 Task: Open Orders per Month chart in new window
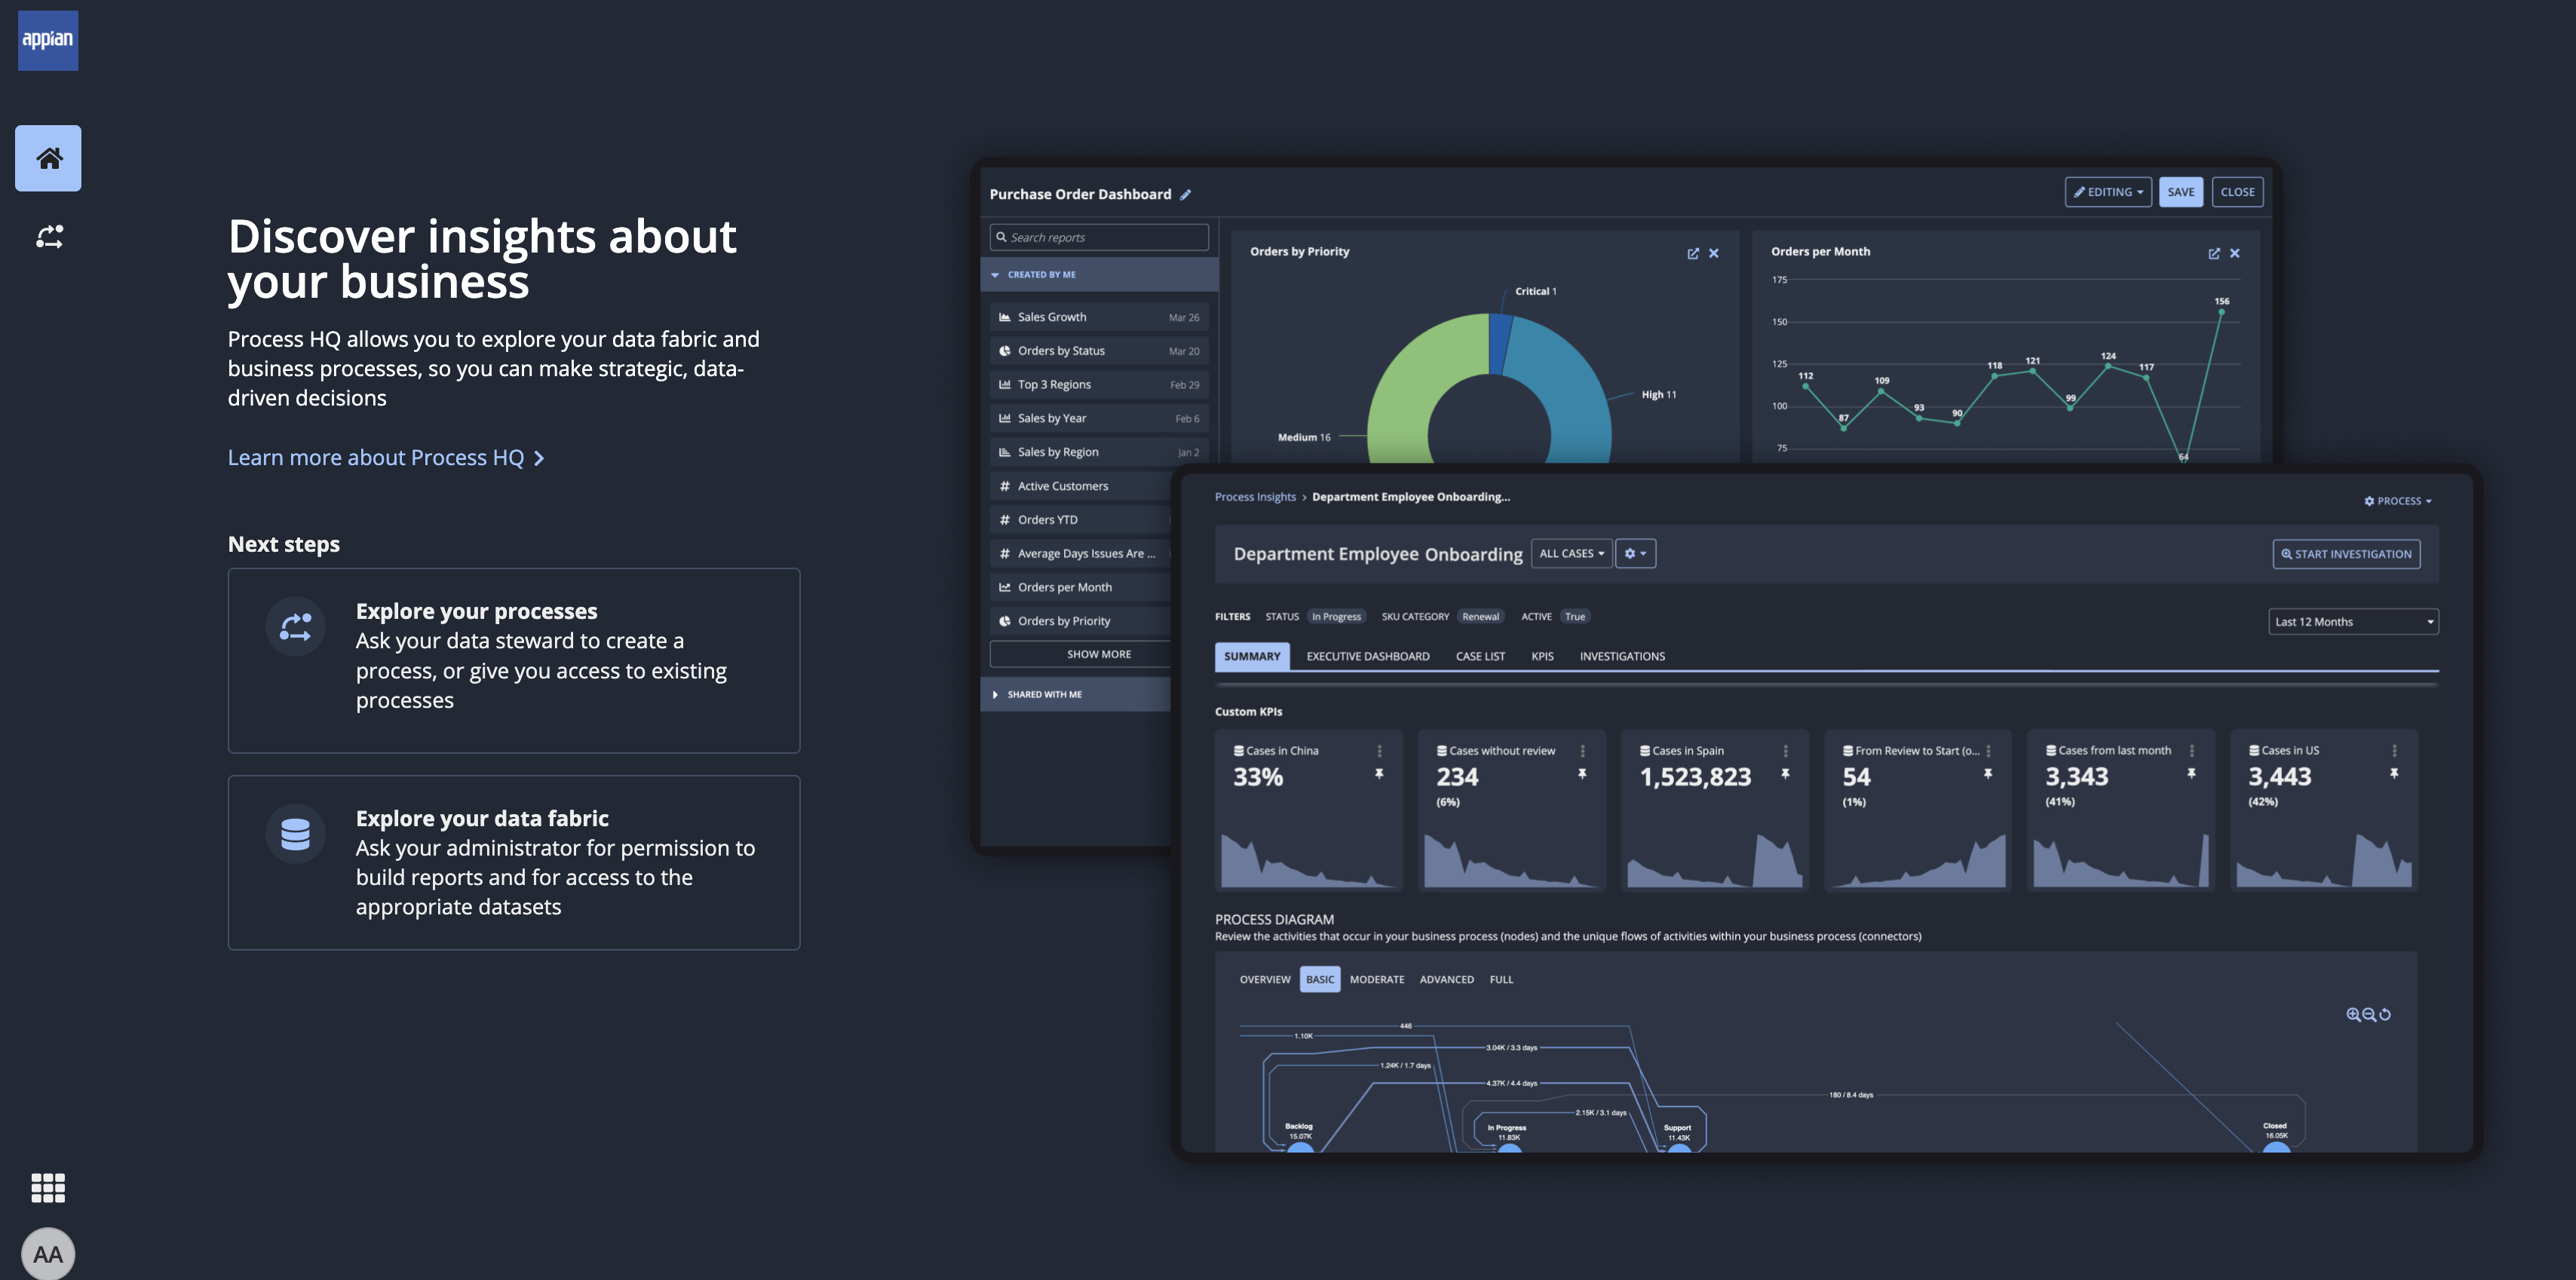coord(2214,253)
